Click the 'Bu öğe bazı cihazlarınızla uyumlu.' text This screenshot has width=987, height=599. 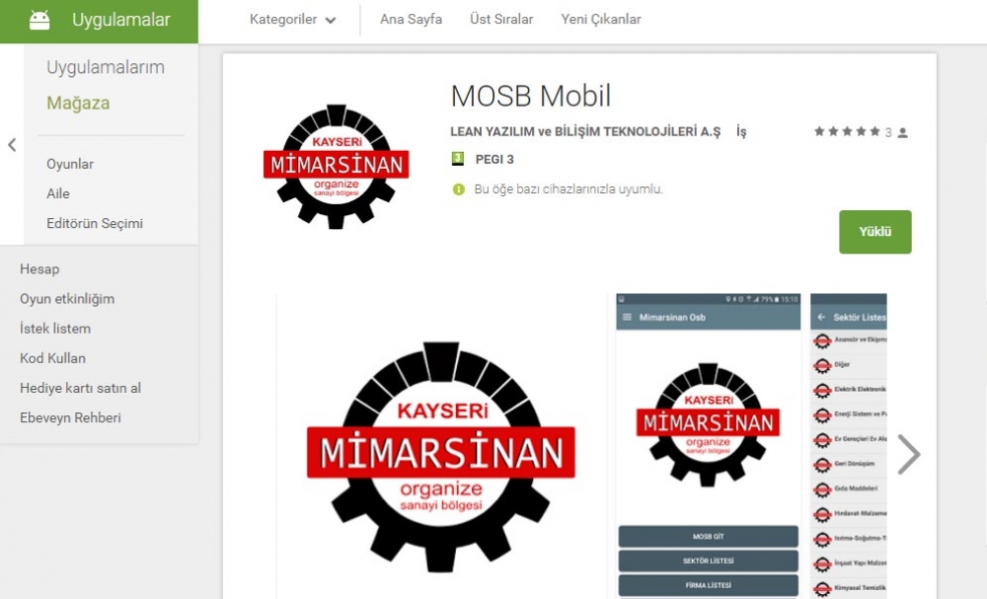point(569,188)
